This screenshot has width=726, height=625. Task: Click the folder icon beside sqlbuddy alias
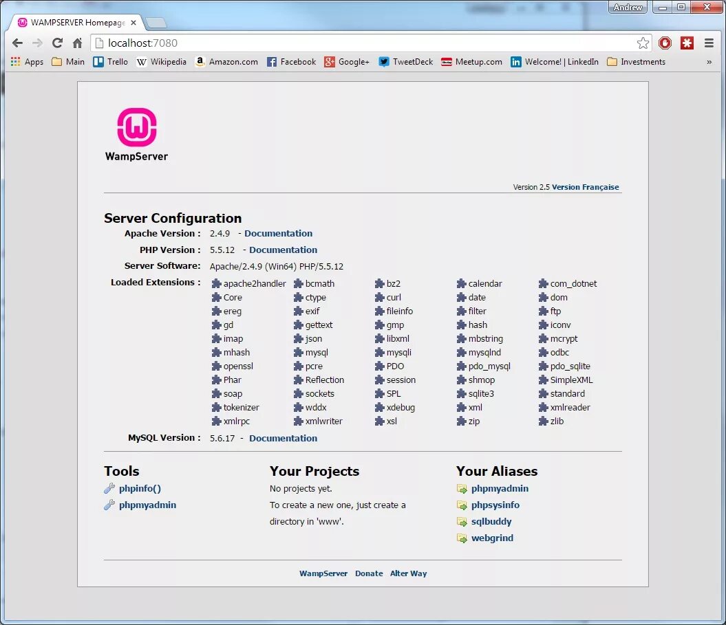pos(462,522)
